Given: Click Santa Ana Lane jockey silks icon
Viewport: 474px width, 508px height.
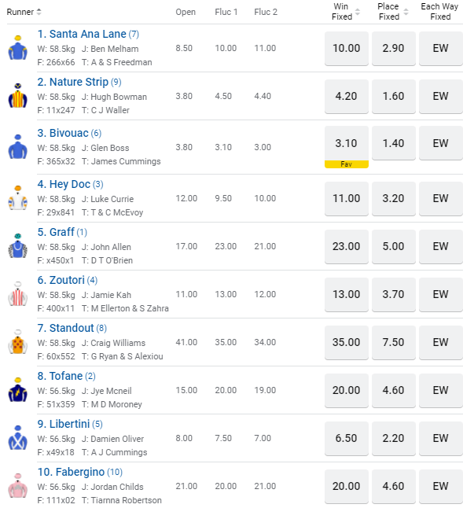Looking at the screenshot, I should click(17, 49).
